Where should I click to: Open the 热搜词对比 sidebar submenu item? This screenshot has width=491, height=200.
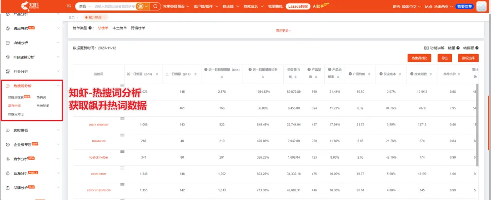pos(15,114)
